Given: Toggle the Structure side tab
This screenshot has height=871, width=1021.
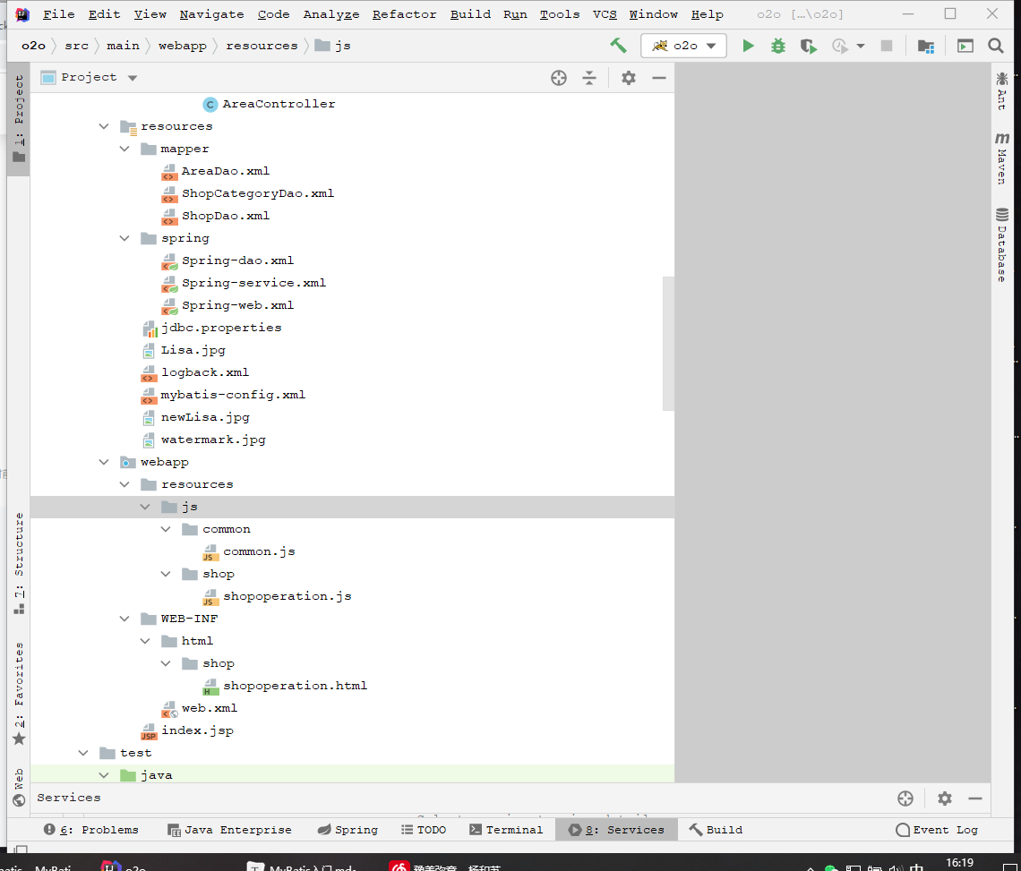Looking at the screenshot, I should [x=19, y=563].
